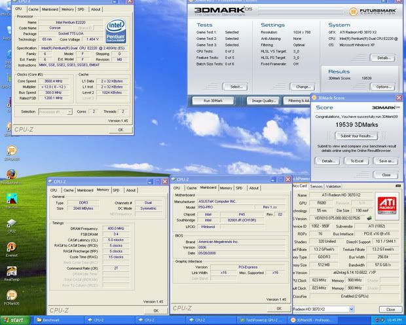Open the Validation tab in GPU-Z
The image size is (406, 325).
[333, 186]
